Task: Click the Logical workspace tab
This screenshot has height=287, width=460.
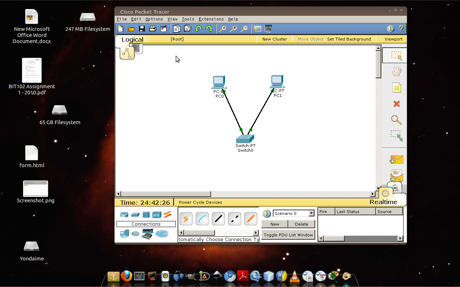Action: (x=132, y=39)
